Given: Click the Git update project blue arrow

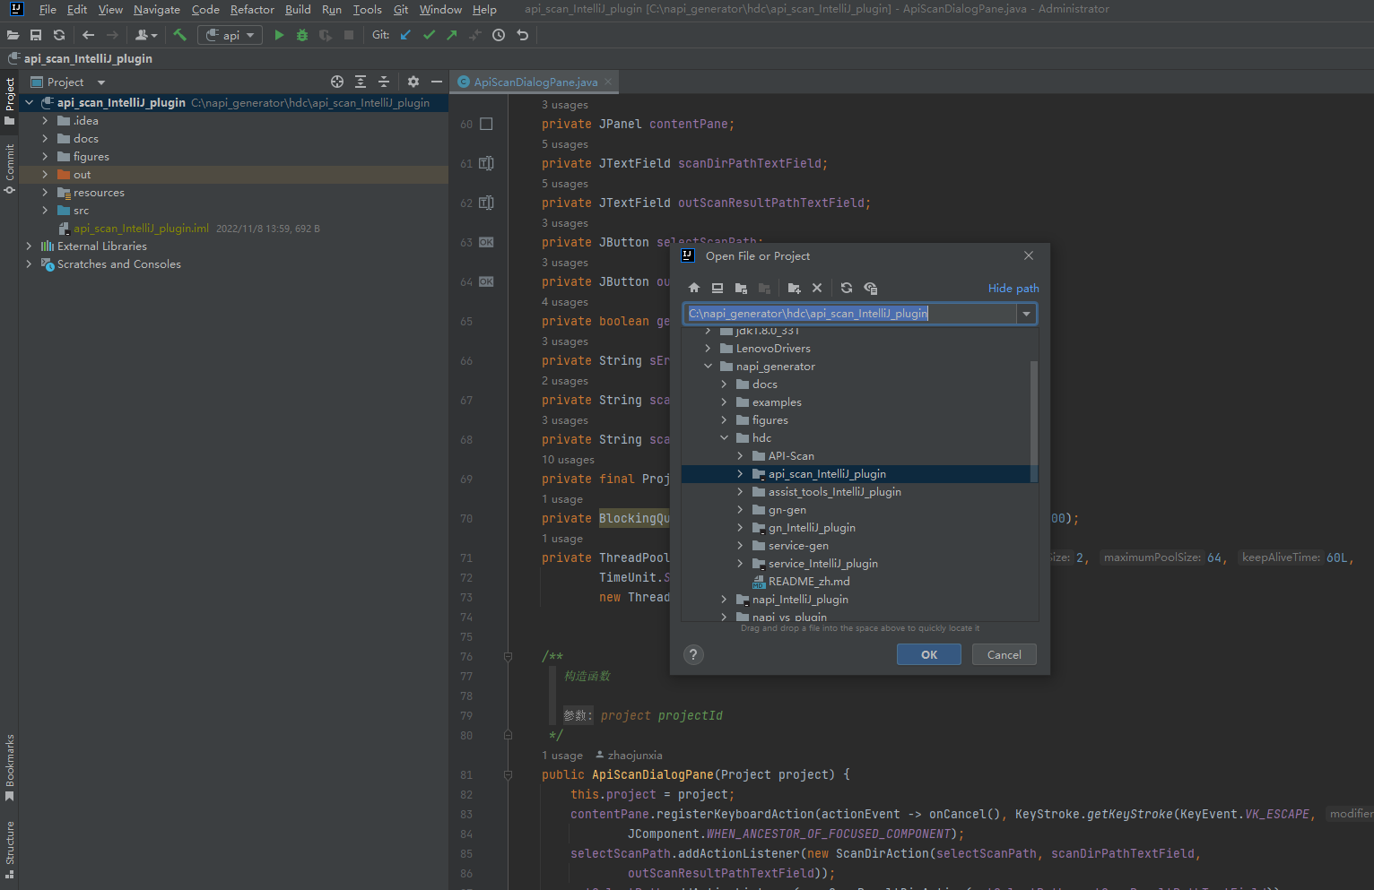Looking at the screenshot, I should (x=405, y=35).
